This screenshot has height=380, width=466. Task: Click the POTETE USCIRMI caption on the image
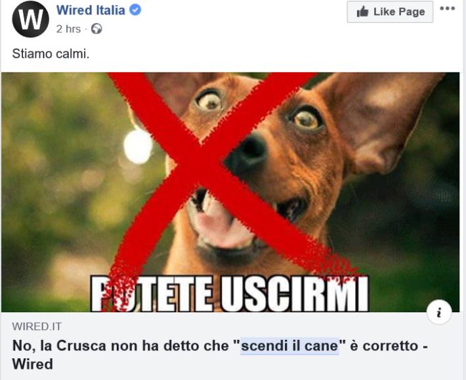[230, 294]
